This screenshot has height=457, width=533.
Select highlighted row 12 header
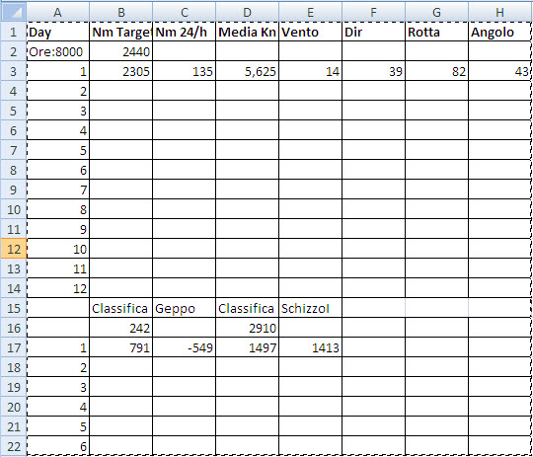(x=14, y=249)
